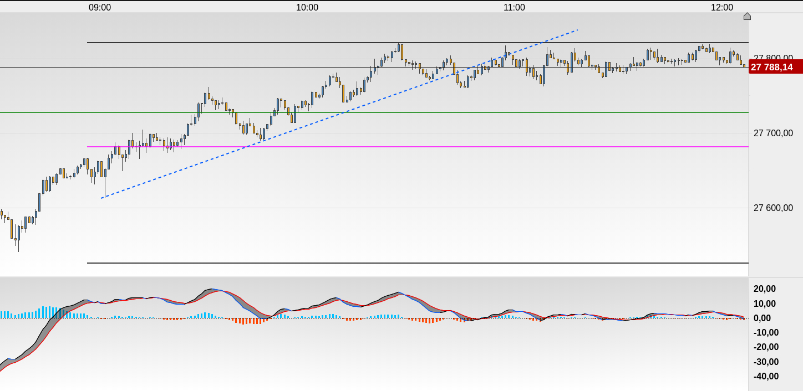803x391 pixels.
Task: Click the -30,00 indicator scale label
Action: 766,362
